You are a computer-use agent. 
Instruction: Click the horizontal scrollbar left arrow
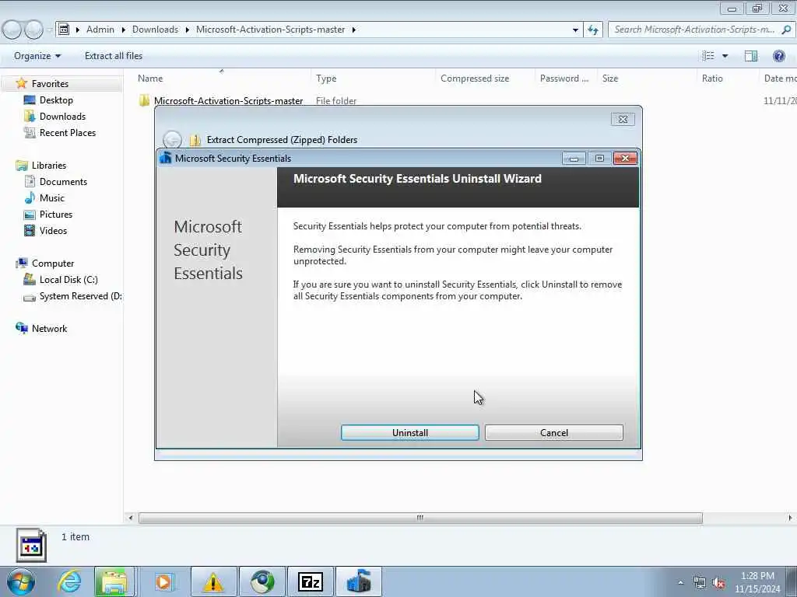pyautogui.click(x=131, y=518)
